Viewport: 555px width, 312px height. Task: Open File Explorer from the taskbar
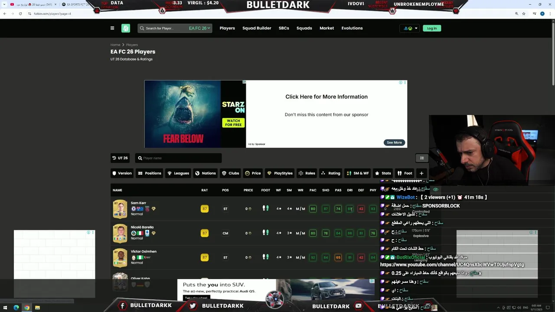pos(37,308)
